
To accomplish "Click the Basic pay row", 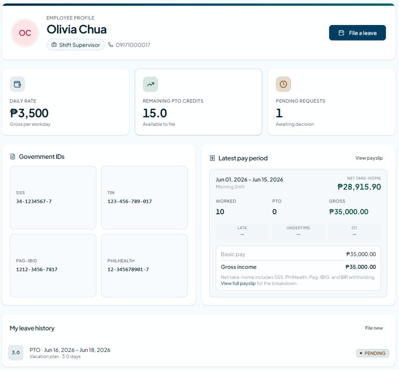I will point(298,254).
